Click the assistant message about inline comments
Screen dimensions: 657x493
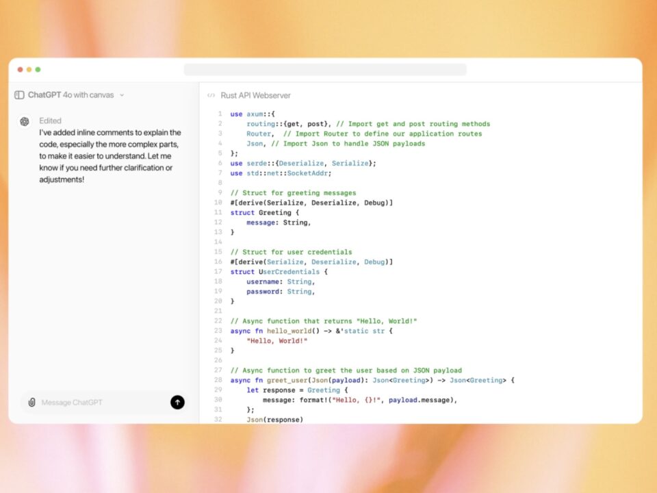(109, 156)
